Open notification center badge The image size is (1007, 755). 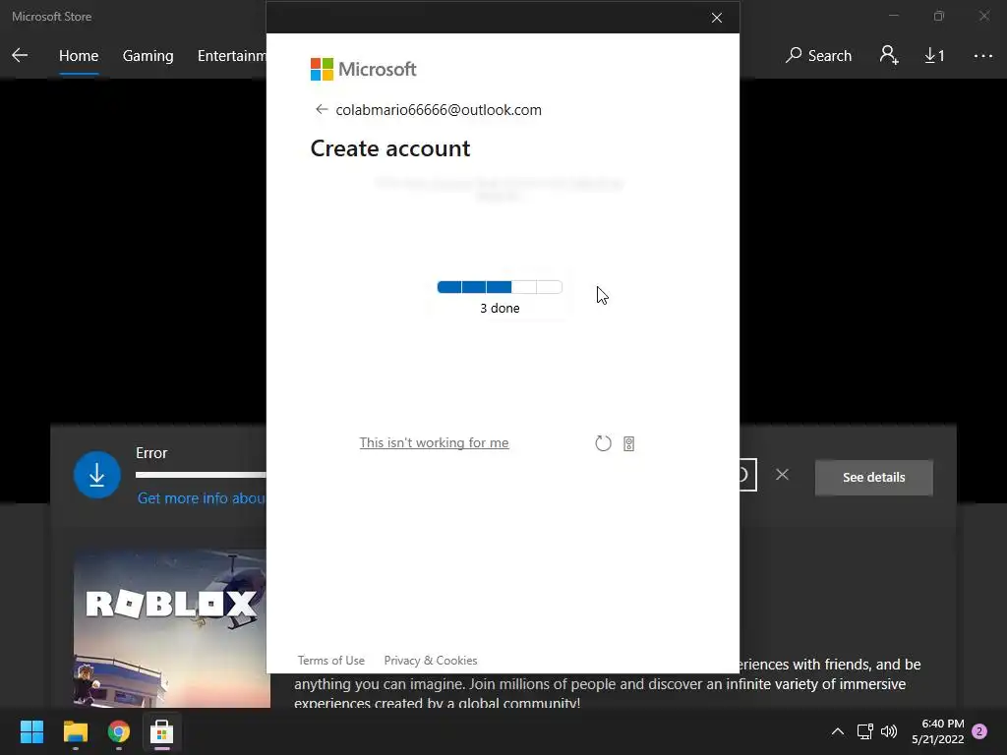(x=979, y=731)
